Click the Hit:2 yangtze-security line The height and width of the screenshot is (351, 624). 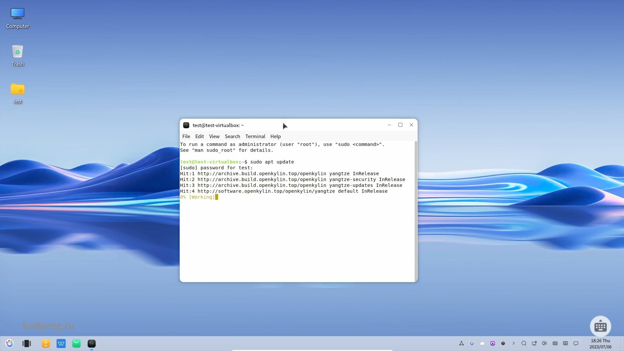coord(292,179)
